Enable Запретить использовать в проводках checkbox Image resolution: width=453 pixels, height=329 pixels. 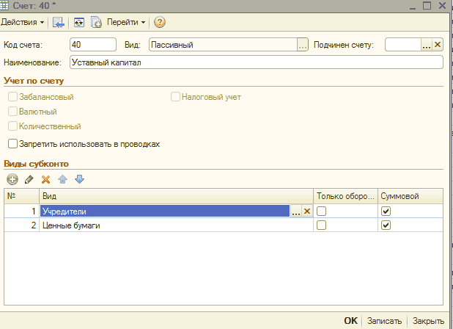click(12, 144)
